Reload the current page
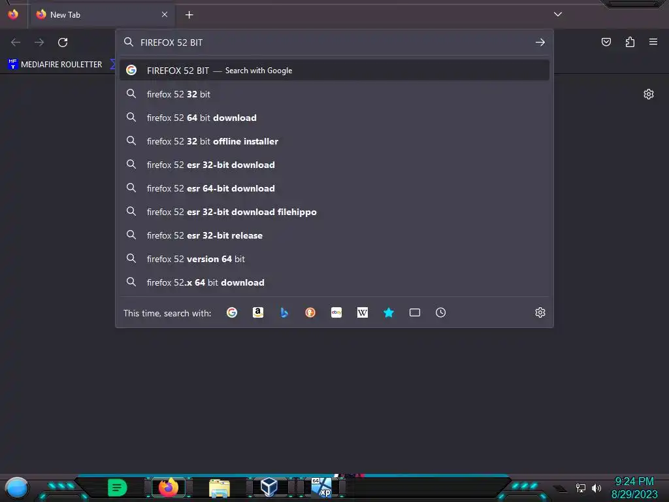 click(x=63, y=42)
